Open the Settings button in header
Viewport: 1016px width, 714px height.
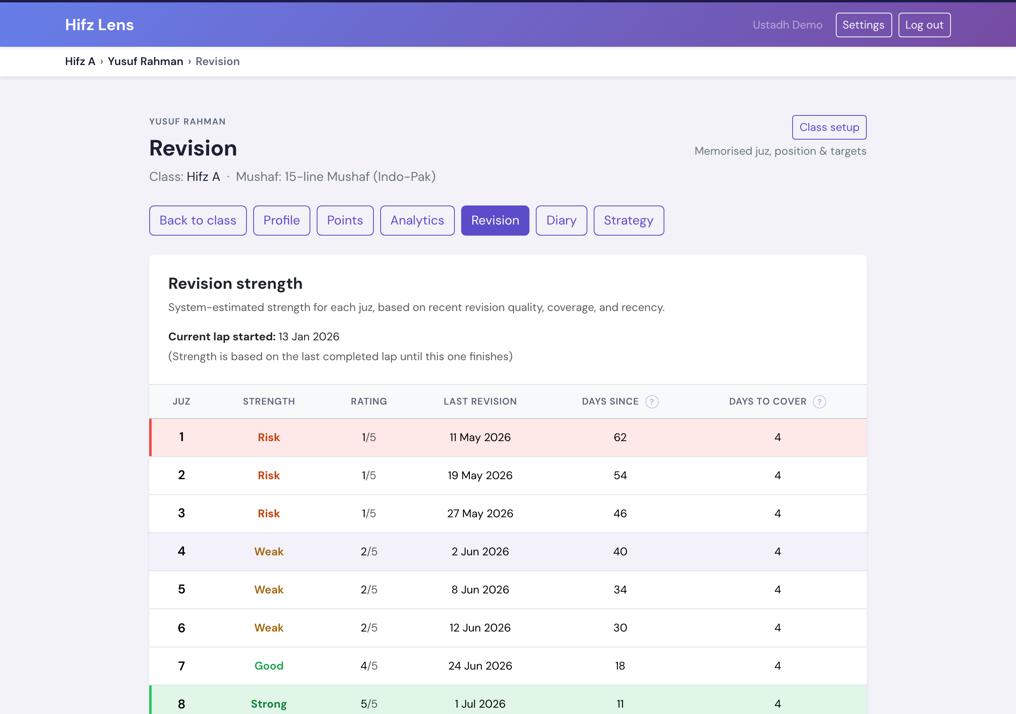pyautogui.click(x=863, y=25)
